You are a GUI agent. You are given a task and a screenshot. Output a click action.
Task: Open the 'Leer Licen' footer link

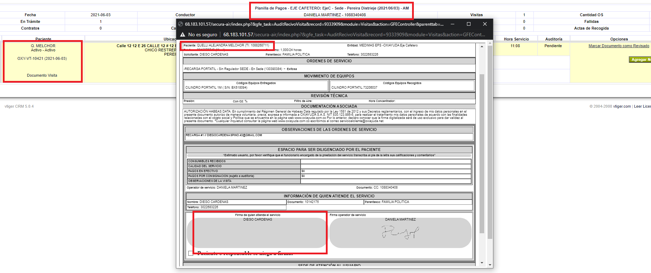pos(642,106)
